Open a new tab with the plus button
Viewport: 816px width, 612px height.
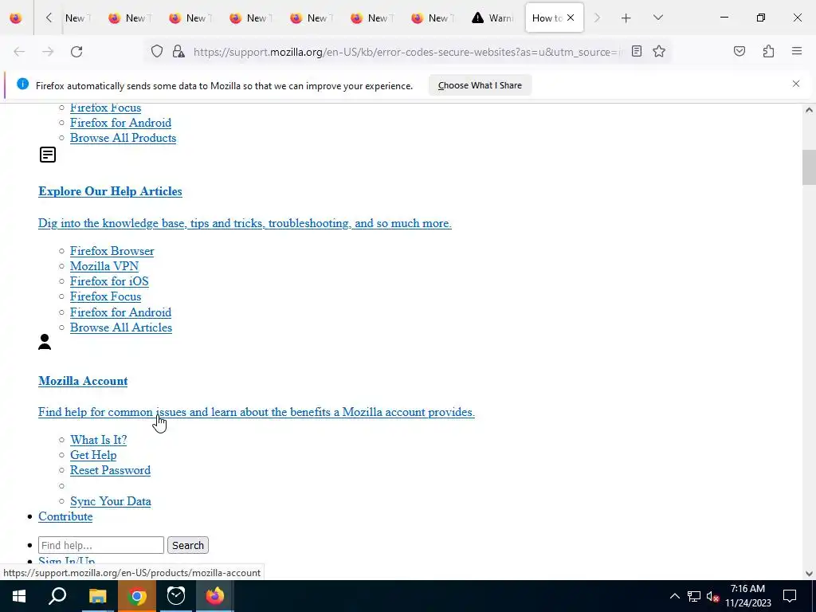[x=626, y=18]
